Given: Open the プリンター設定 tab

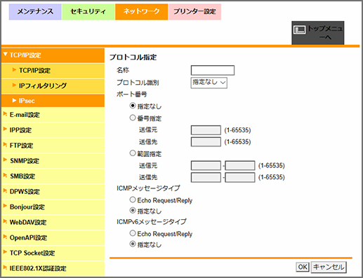Looking at the screenshot, I should click(194, 12).
